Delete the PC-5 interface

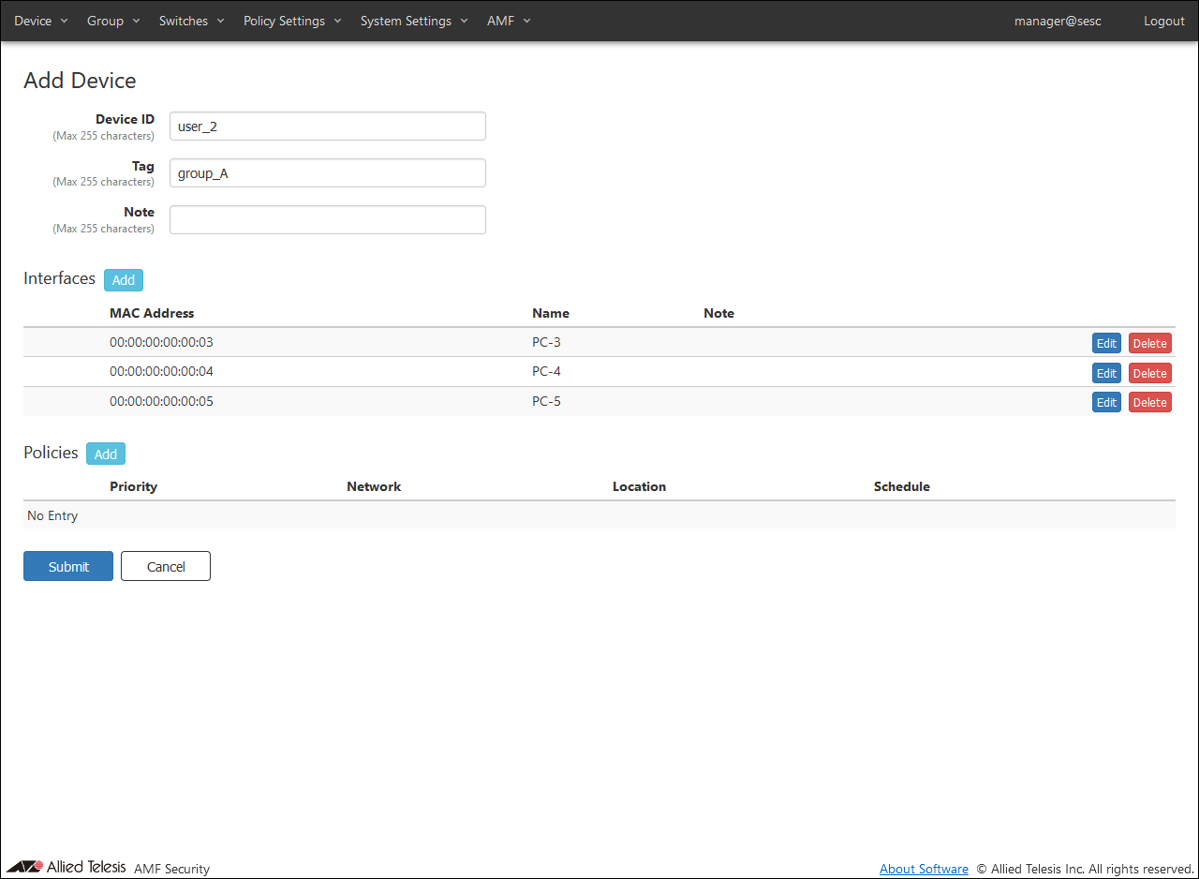click(1149, 403)
